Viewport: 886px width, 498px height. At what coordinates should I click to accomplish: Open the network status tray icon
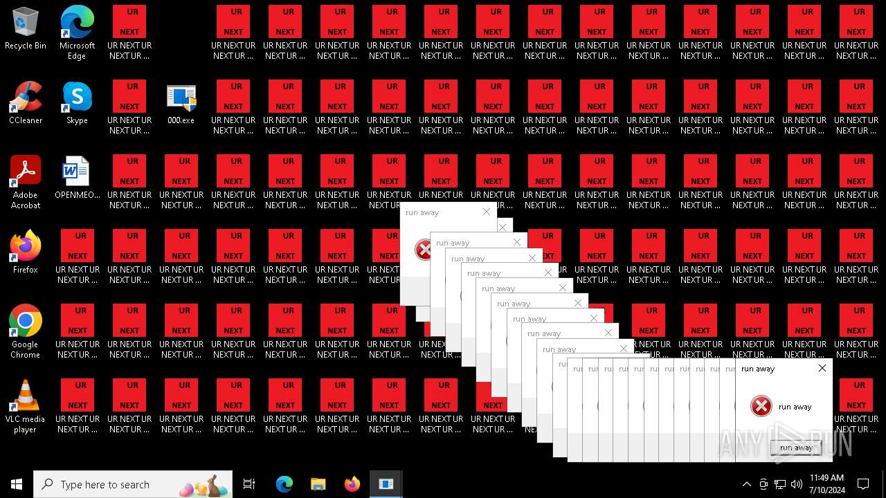(x=780, y=484)
